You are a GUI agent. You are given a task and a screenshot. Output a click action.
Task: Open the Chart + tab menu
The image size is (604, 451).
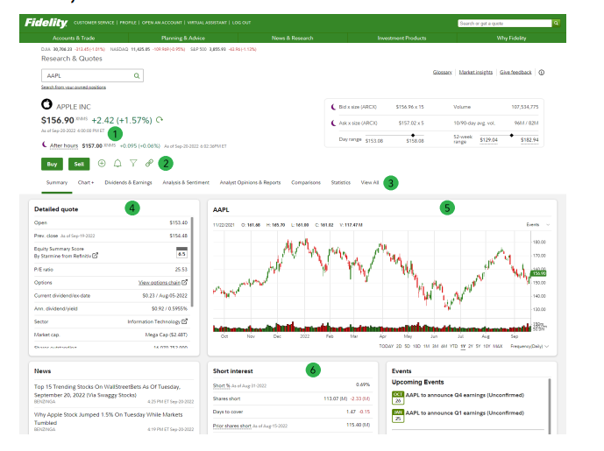click(86, 182)
